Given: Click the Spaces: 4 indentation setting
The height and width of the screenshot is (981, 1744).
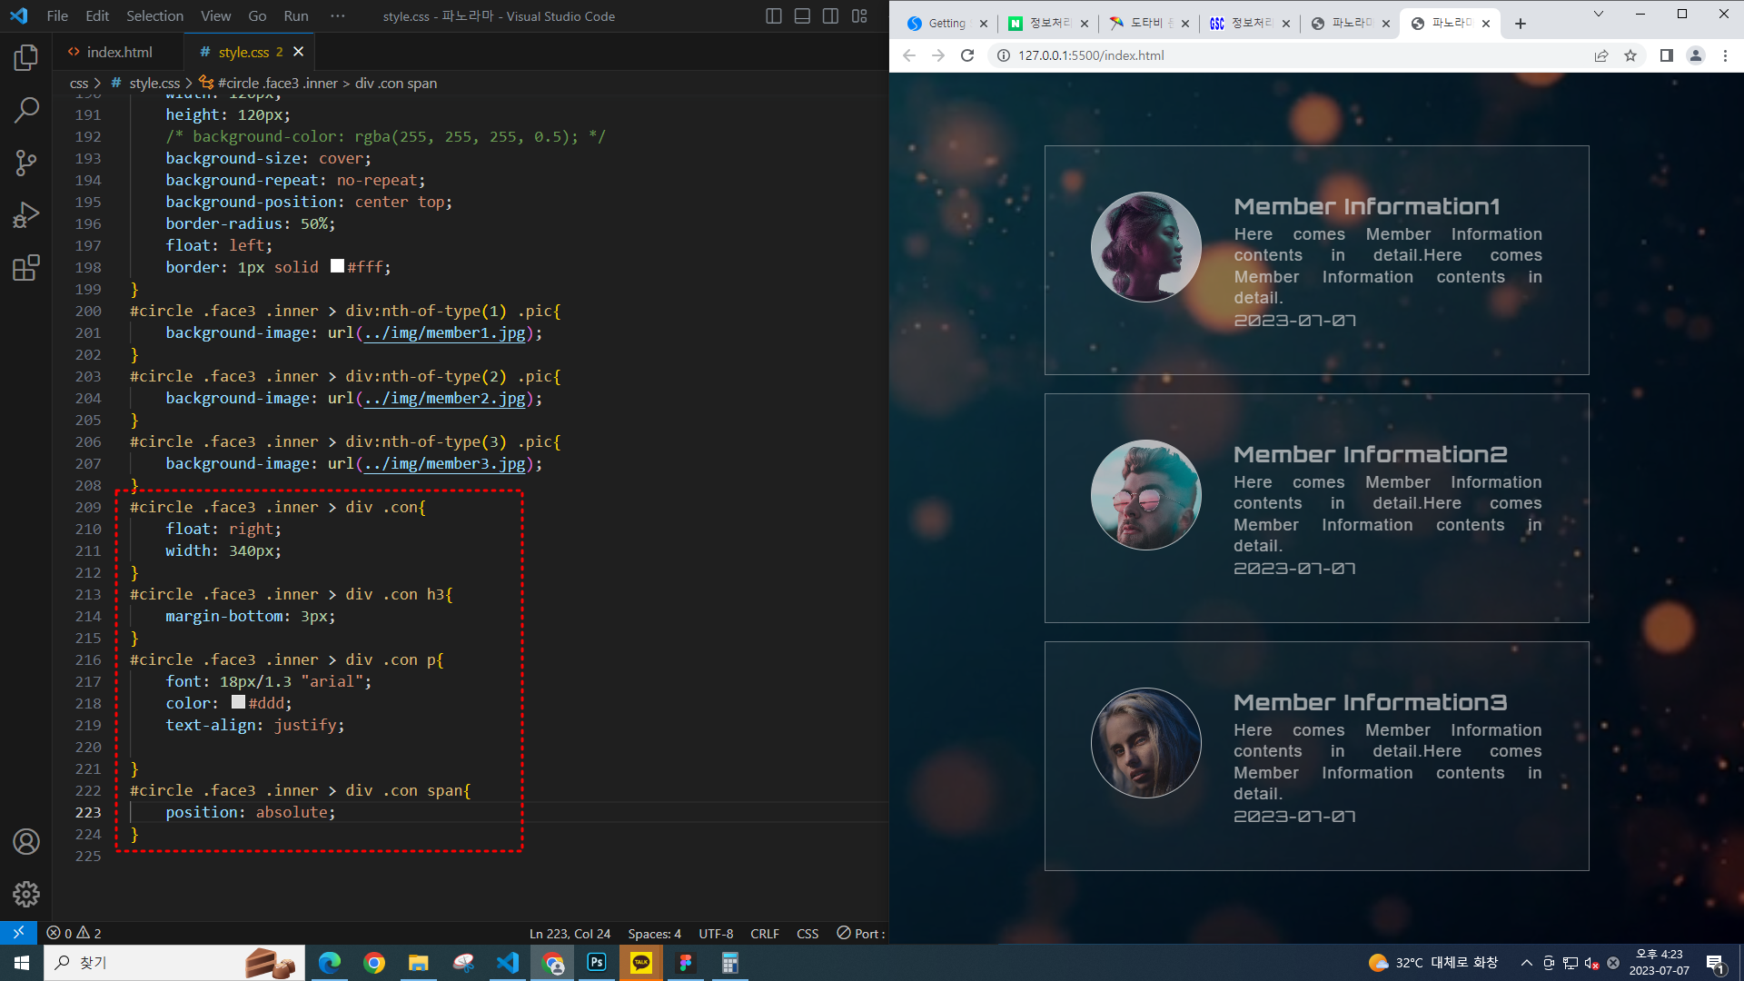Looking at the screenshot, I should click(x=654, y=933).
